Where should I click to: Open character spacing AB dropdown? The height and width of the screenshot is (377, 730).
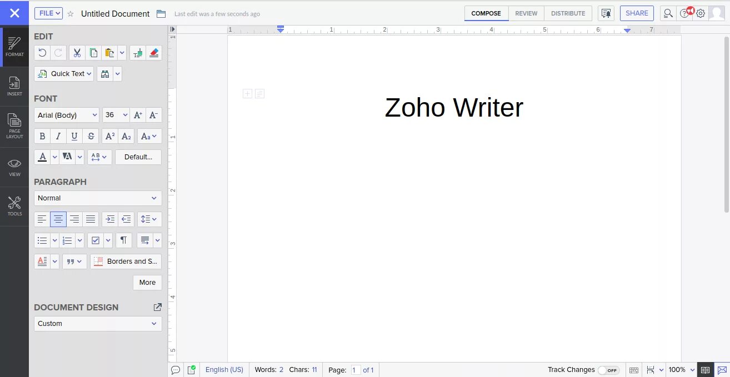(99, 157)
